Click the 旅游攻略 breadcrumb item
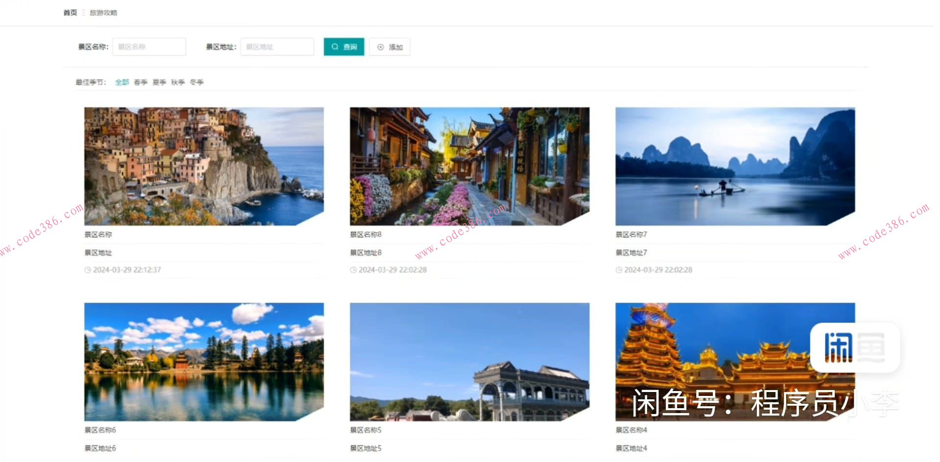Image resolution: width=940 pixels, height=462 pixels. click(103, 13)
